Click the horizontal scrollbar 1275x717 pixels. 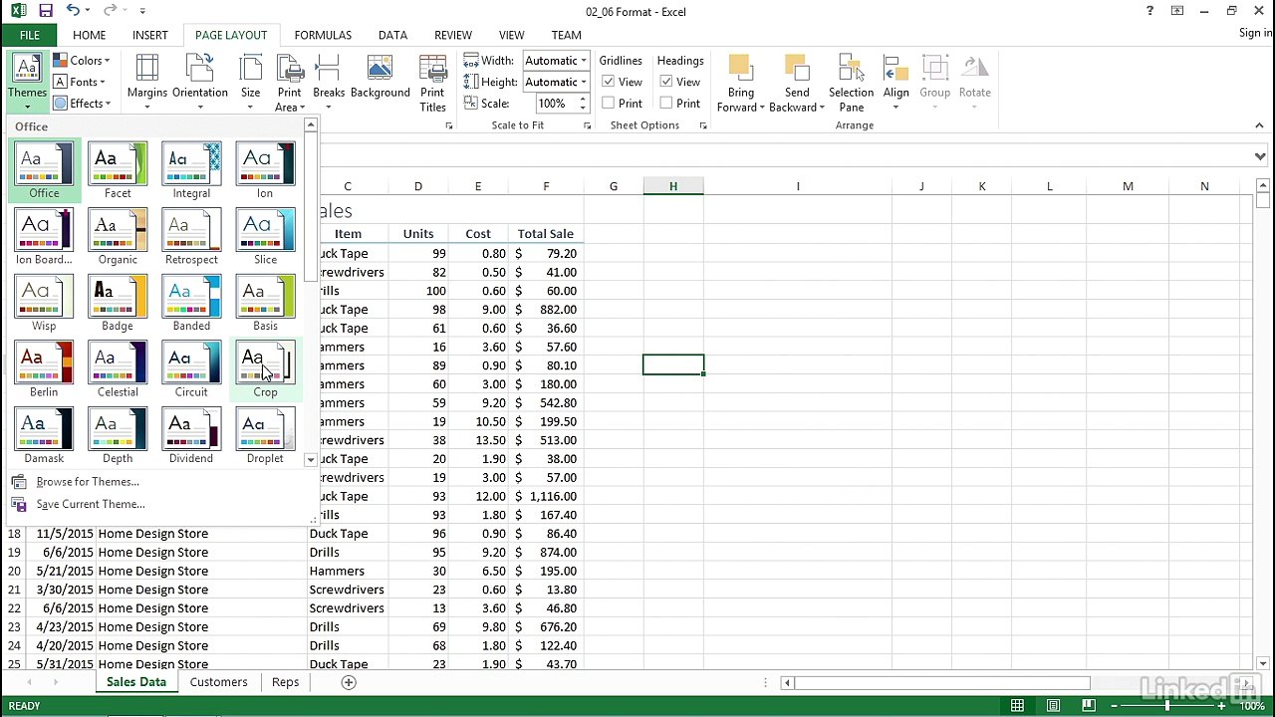941,683
